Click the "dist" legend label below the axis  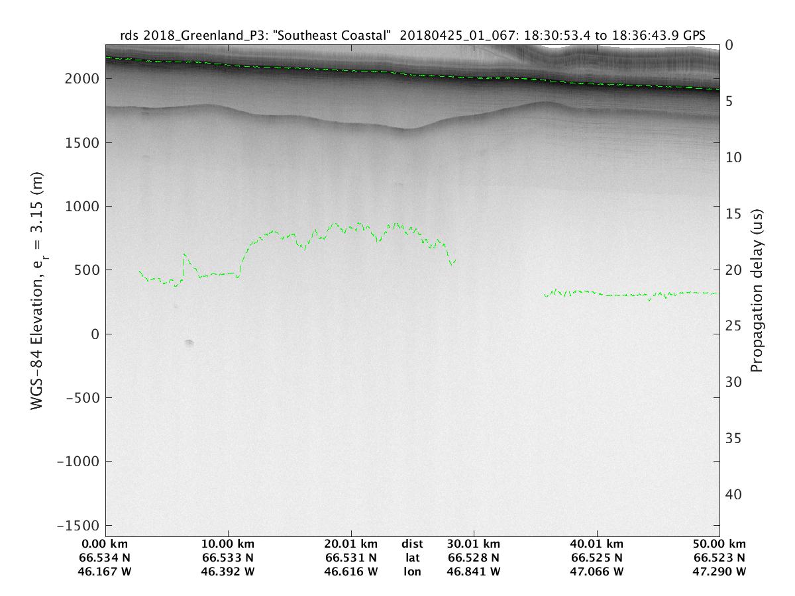(412, 544)
